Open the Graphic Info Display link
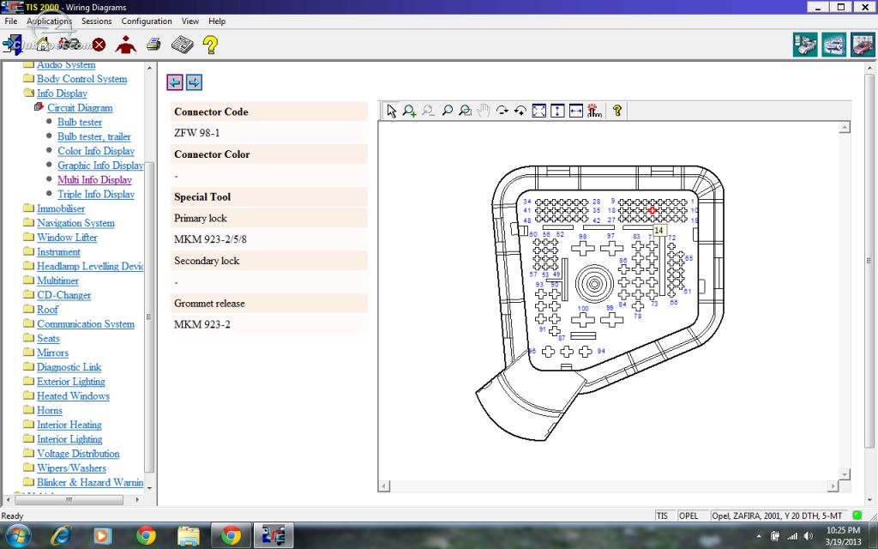 (100, 166)
